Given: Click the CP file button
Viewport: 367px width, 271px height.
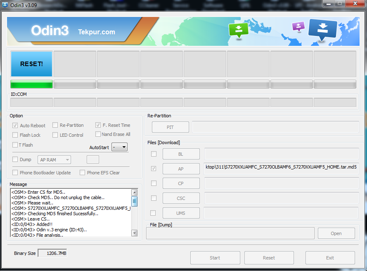Looking at the screenshot, I should pyautogui.click(x=181, y=183).
